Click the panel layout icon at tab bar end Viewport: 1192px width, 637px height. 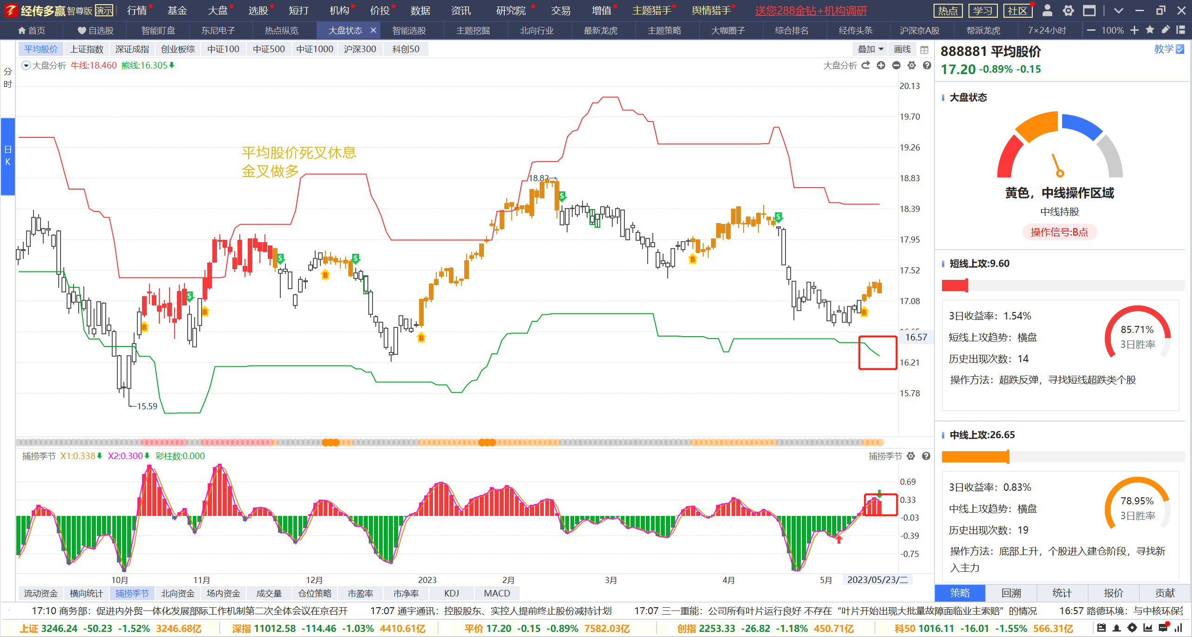click(1180, 30)
